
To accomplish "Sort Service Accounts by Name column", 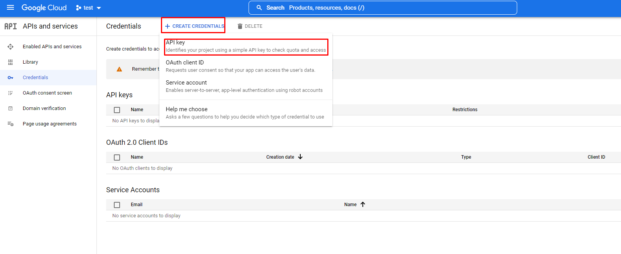I will (x=350, y=205).
